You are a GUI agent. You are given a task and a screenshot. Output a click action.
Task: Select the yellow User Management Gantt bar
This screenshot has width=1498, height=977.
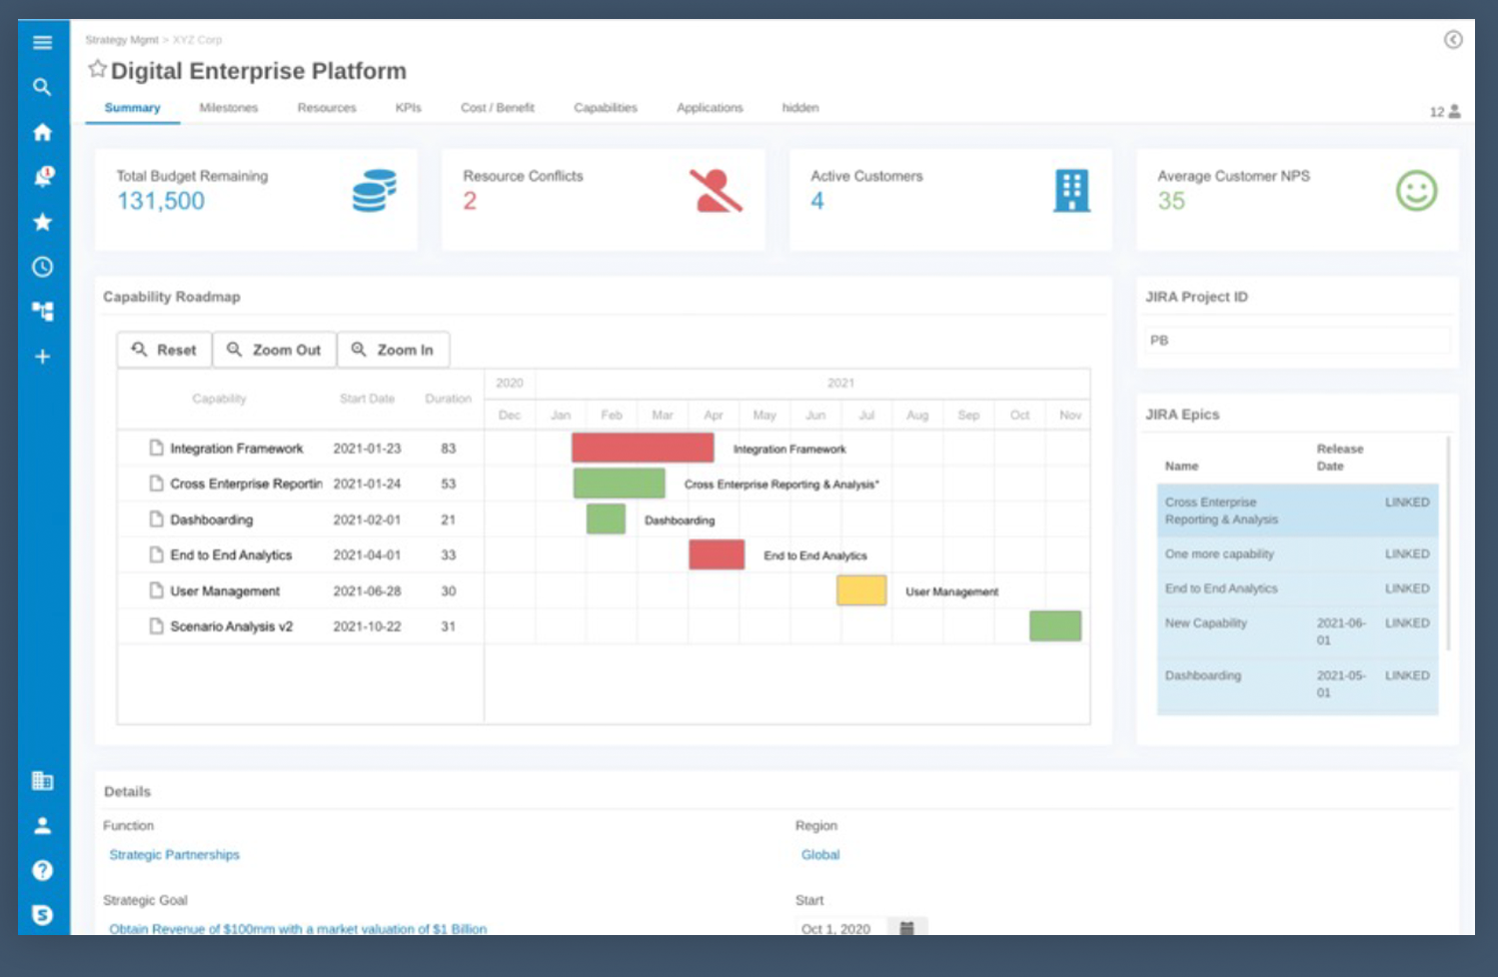[860, 590]
